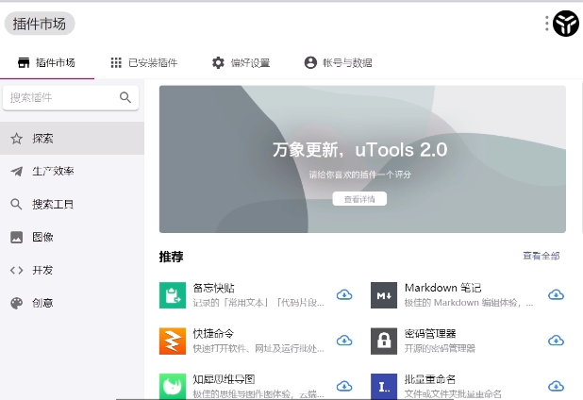Screen dimensions: 583x400
Task: Open the three-dot more options menu
Action: pos(546,24)
